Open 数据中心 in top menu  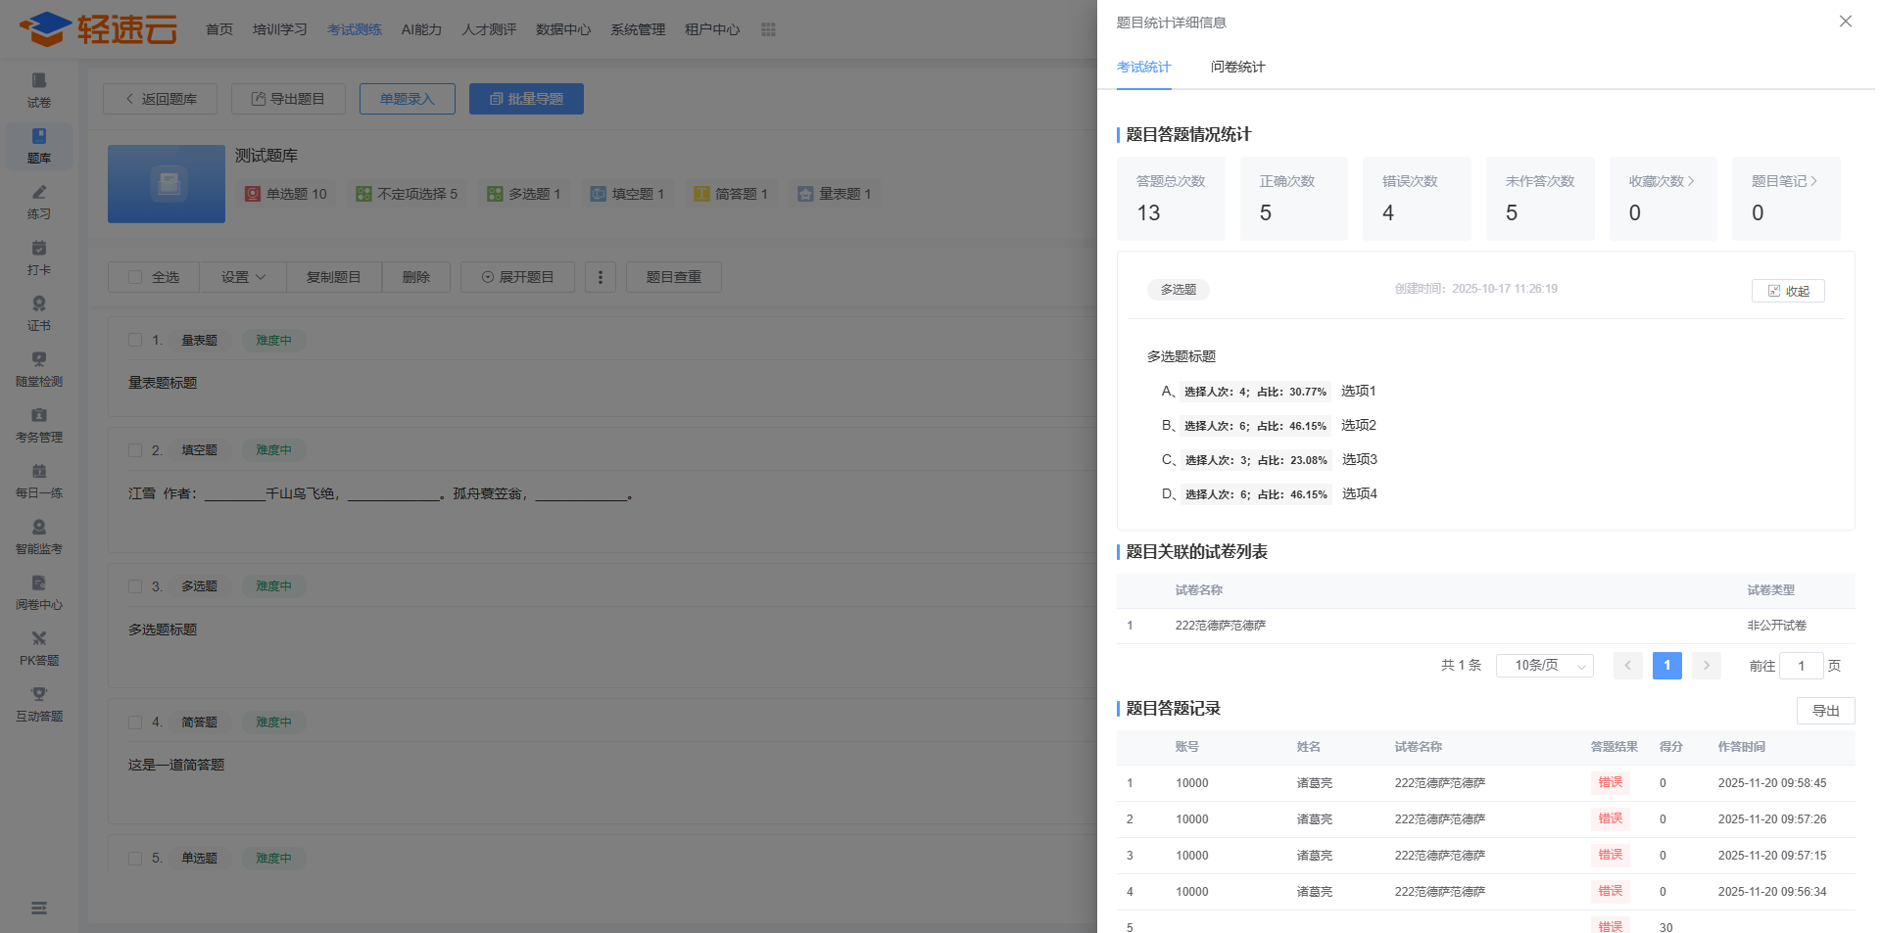tap(563, 30)
